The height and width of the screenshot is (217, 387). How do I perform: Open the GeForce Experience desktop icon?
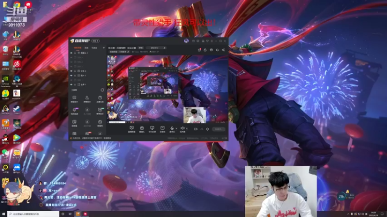pos(5,81)
